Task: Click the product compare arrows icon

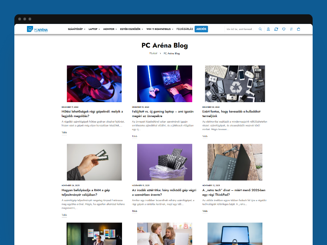Action: (291, 29)
